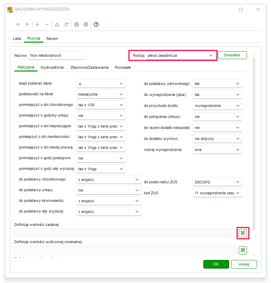Expand do podstawy urlopu dropdown
Screen dimensions: 271x283
pos(109,190)
